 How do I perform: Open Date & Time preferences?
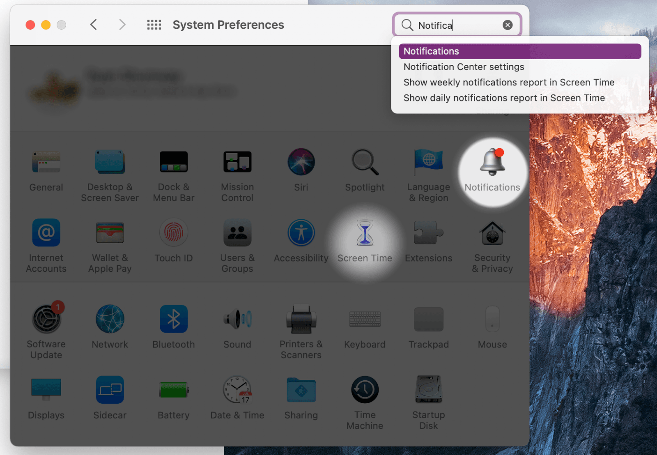click(x=237, y=390)
